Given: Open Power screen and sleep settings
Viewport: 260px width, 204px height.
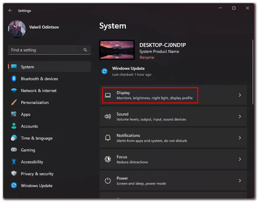Looking at the screenshot, I should coord(173,181).
